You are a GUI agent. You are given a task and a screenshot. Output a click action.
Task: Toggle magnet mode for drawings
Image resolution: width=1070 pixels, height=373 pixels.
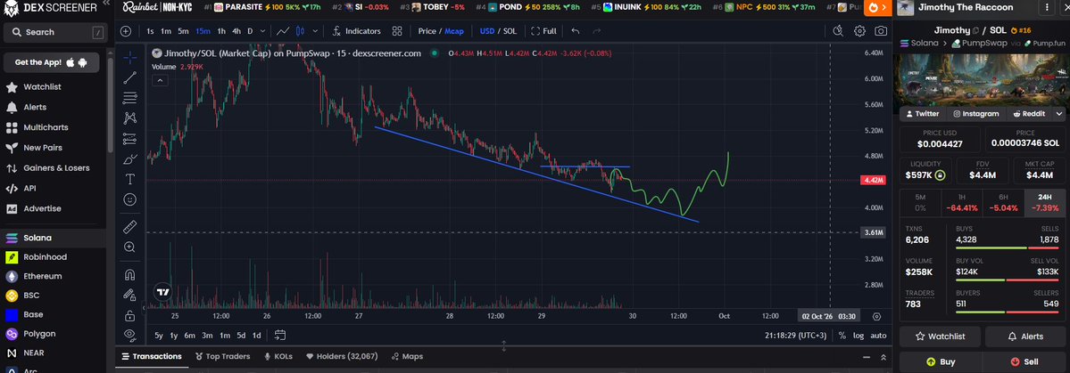(x=129, y=275)
